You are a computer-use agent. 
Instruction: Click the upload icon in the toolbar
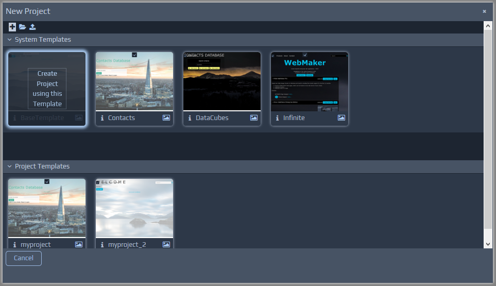click(x=32, y=27)
